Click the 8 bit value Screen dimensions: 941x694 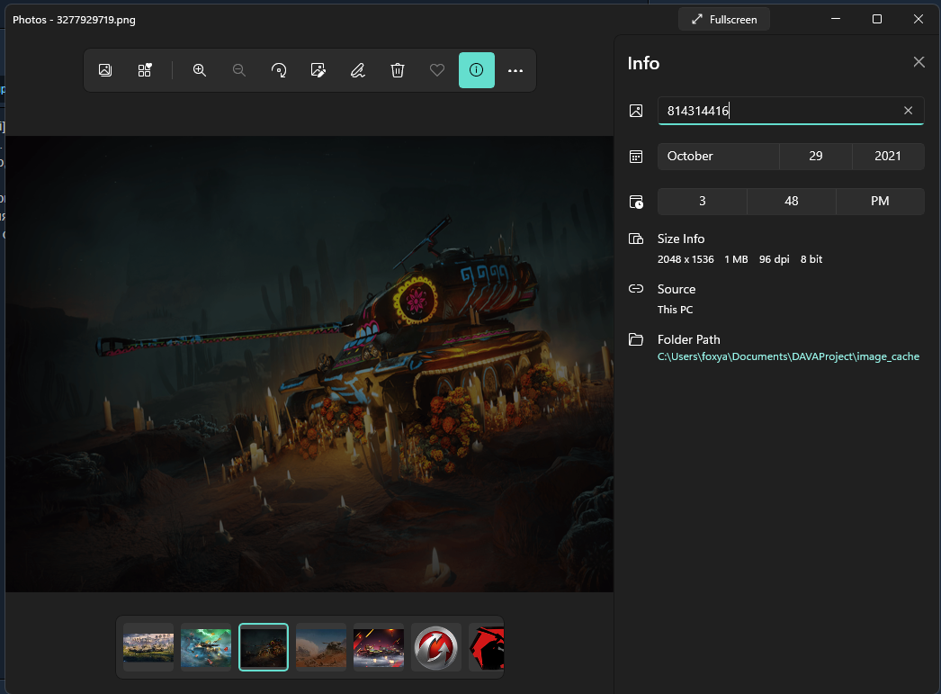(x=811, y=259)
